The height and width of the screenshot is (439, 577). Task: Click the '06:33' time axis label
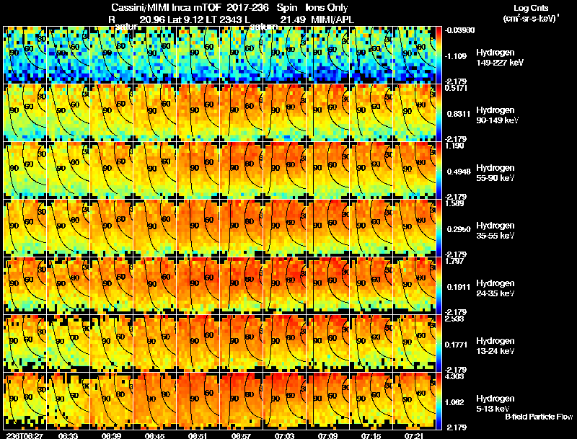pos(68,435)
